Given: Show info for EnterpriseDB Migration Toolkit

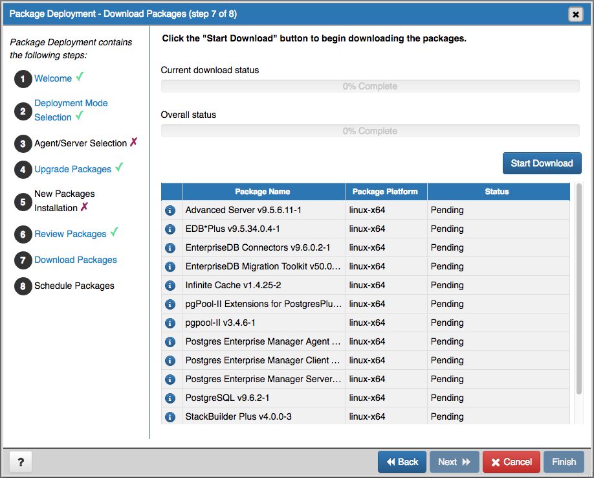Looking at the screenshot, I should pos(170,266).
